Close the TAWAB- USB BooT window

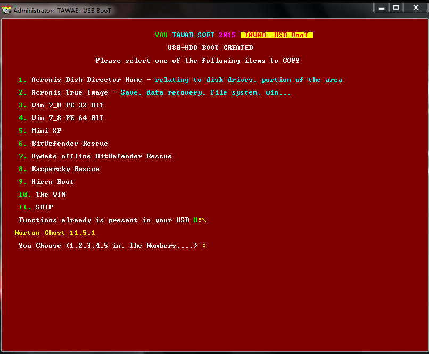(x=416, y=8)
